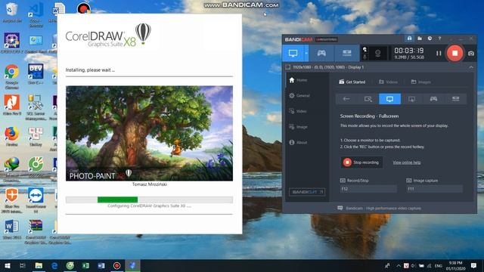Screen dimensions: 484x272
Task: Open Task View on taskbar
Action: pos(23,265)
